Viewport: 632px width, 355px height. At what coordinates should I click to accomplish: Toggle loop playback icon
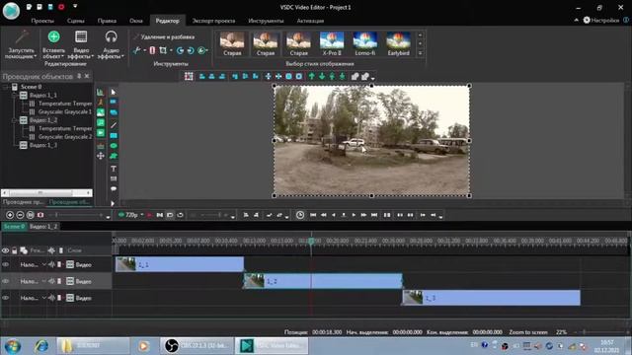pyautogui.click(x=180, y=215)
